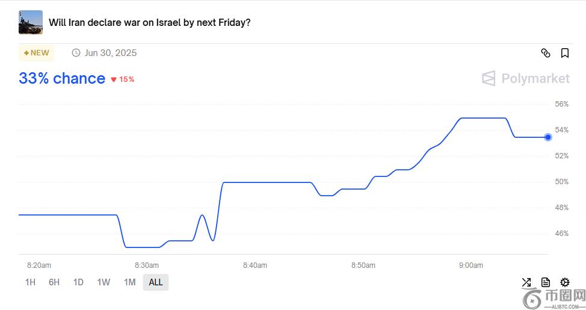Open the document details icon
The width and height of the screenshot is (586, 310).
click(546, 282)
